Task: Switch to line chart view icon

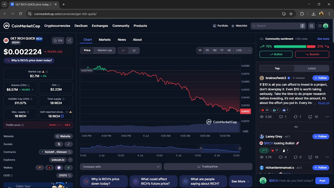Action: pyautogui.click(x=123, y=50)
